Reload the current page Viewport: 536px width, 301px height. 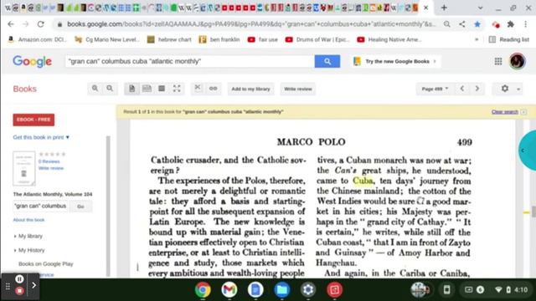coord(41,24)
